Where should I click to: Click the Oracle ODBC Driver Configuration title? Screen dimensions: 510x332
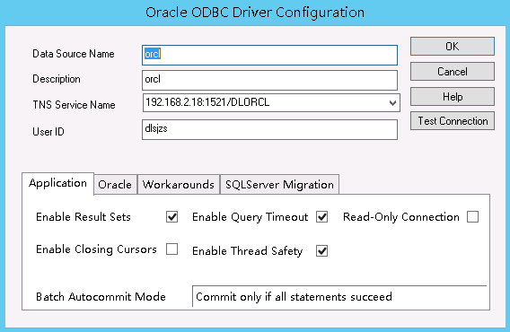tap(255, 13)
